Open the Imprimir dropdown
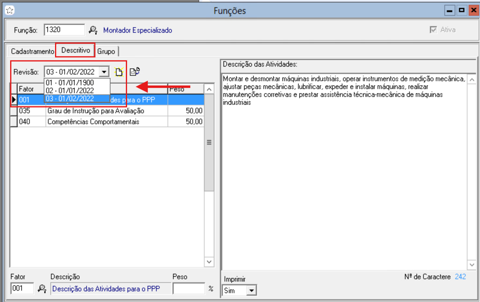 click(x=251, y=290)
